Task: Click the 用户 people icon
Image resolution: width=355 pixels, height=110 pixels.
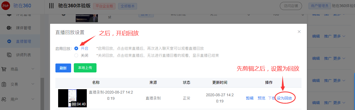Action: (x=4, y=99)
